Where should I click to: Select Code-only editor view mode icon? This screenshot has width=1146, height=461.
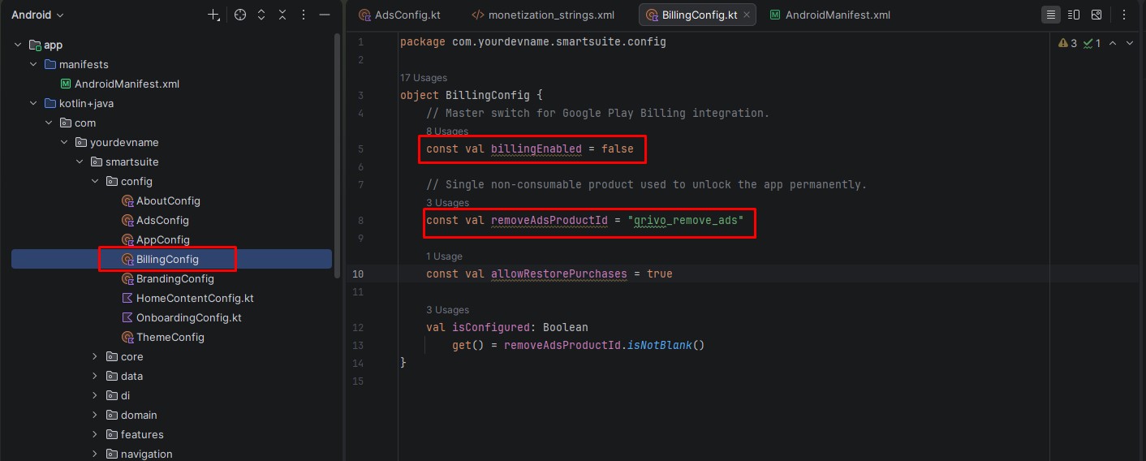[1051, 15]
